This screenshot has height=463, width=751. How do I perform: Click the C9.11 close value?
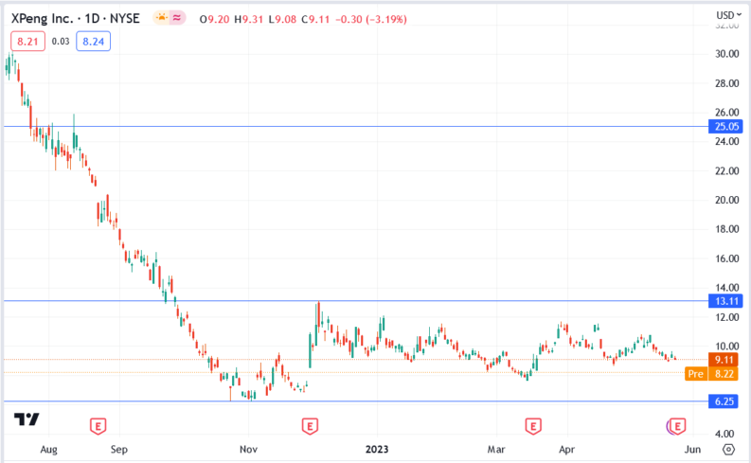pyautogui.click(x=315, y=20)
